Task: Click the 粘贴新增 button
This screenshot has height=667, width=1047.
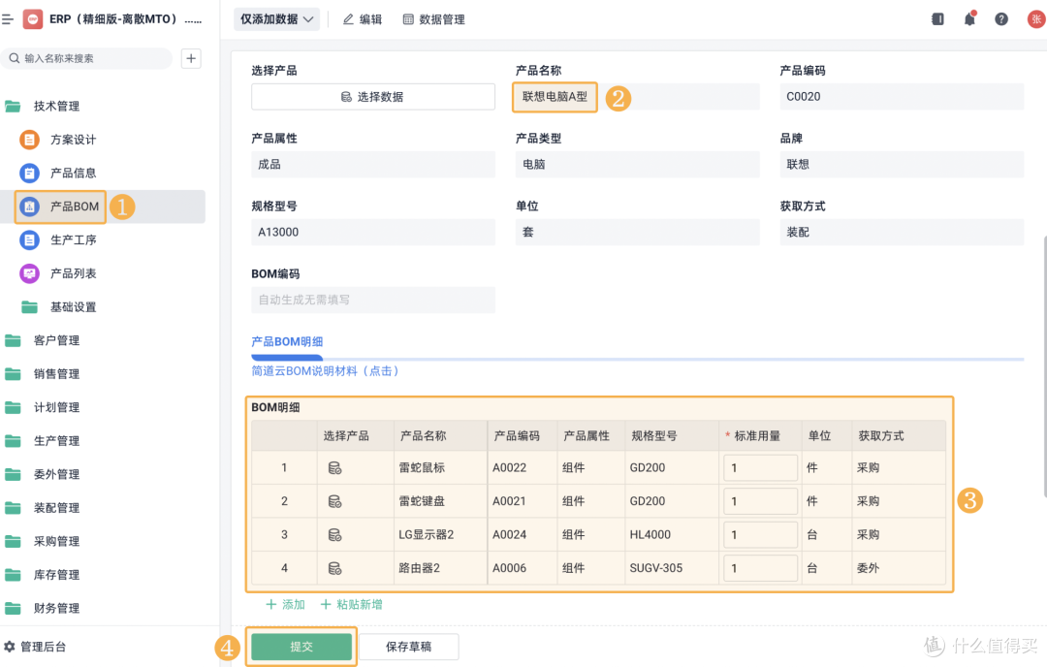Action: point(351,604)
